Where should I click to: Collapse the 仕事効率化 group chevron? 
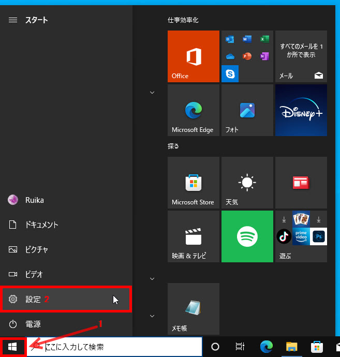click(152, 93)
